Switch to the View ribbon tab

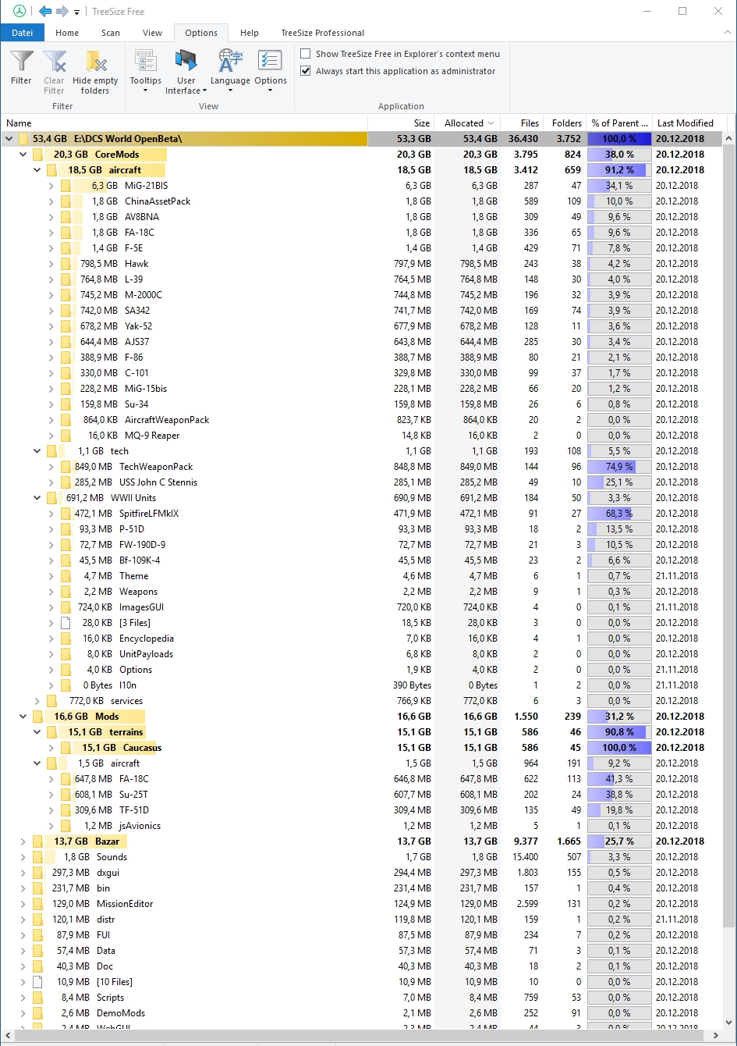click(x=152, y=33)
